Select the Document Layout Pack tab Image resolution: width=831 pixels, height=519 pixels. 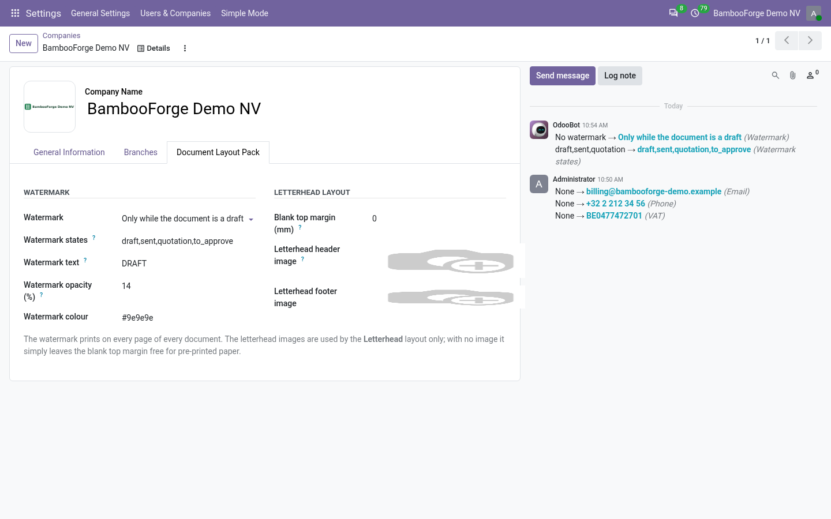(x=218, y=152)
